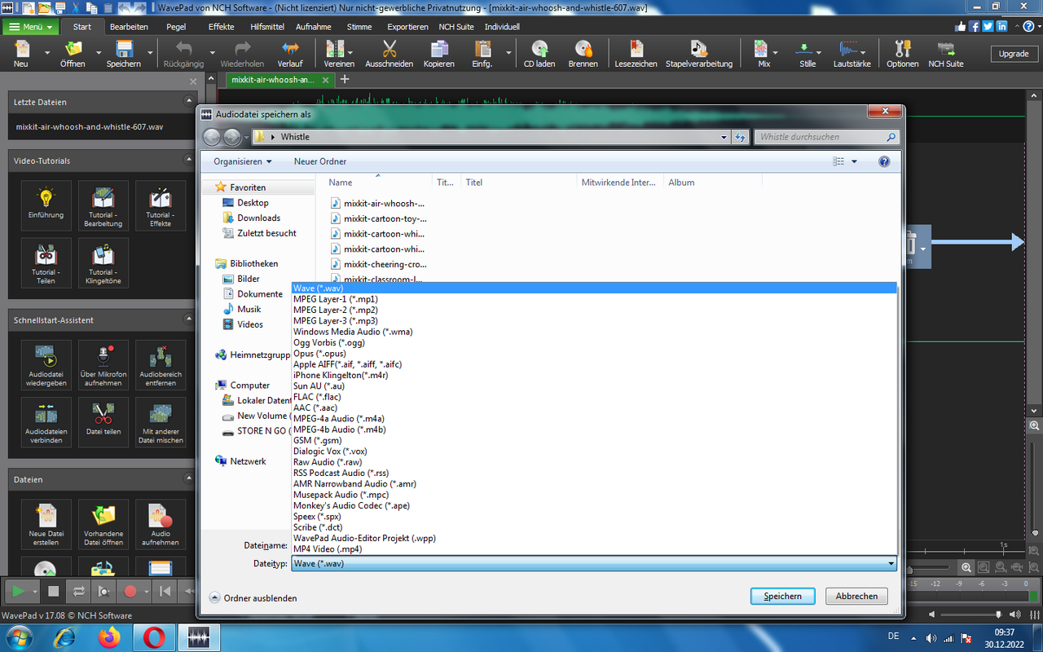This screenshot has height=652, width=1043.
Task: Click Neuer Ordner button
Action: (x=320, y=161)
